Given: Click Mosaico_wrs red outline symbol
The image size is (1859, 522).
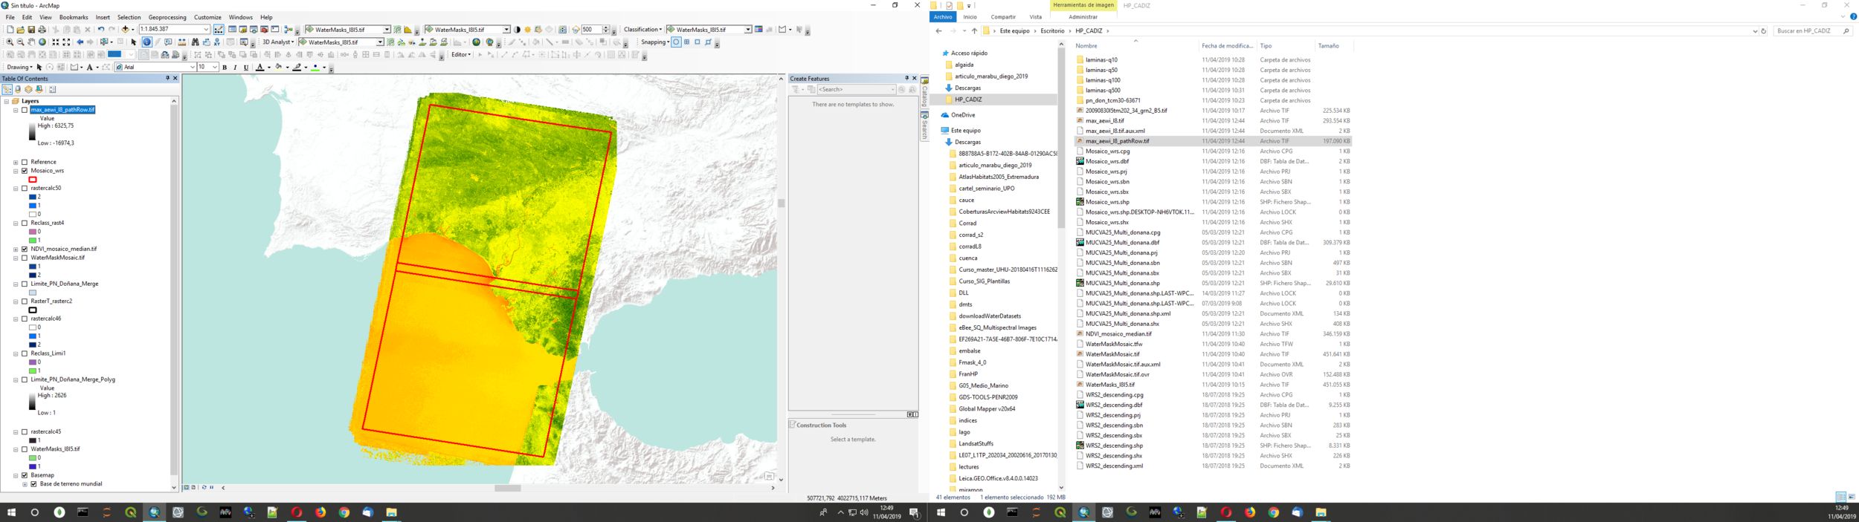Looking at the screenshot, I should (33, 180).
